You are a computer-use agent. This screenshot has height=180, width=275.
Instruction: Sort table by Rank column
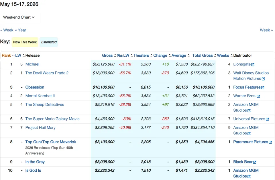pyautogui.click(x=7, y=56)
